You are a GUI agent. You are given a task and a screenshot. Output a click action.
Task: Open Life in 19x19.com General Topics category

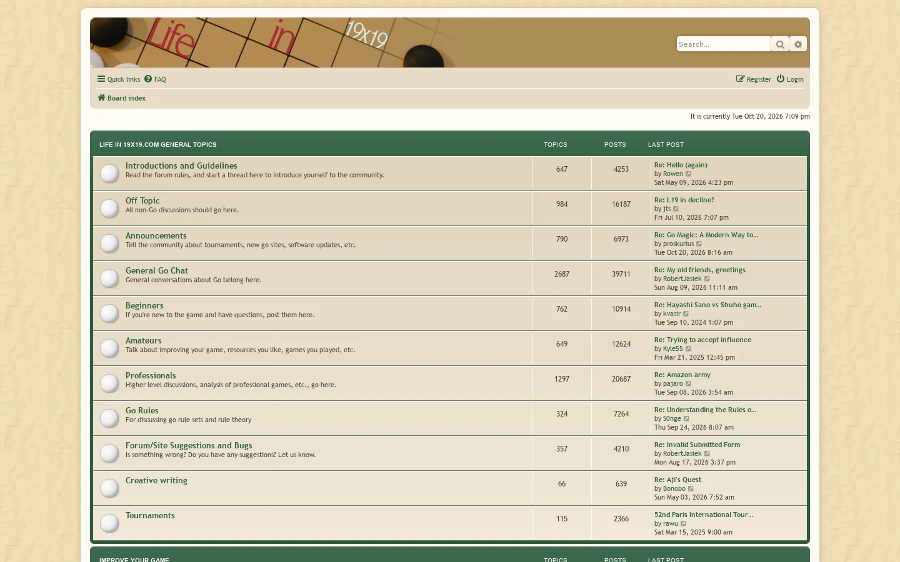click(158, 144)
